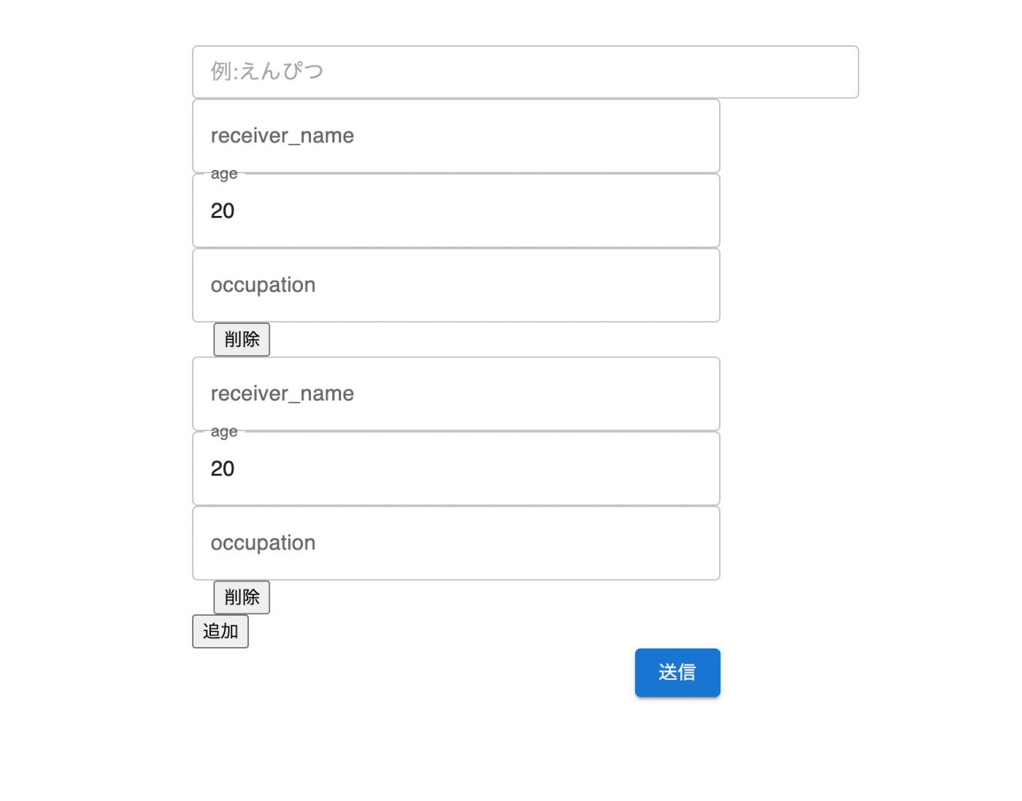Click the 例:えんぴつ placeholder input field
The height and width of the screenshot is (801, 1022).
click(525, 71)
